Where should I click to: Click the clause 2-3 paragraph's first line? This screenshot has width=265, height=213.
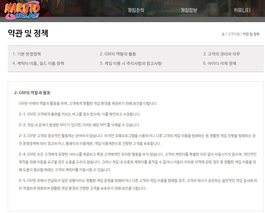(x=137, y=136)
